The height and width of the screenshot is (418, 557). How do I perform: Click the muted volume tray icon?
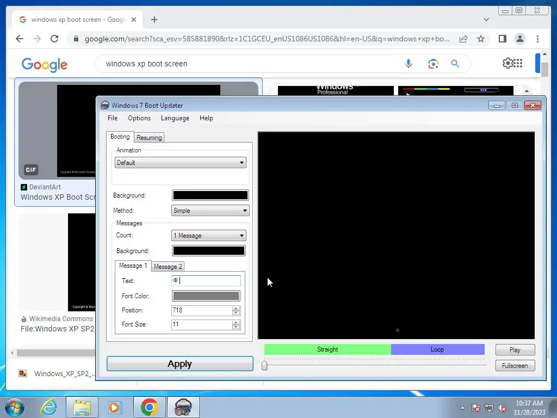click(x=502, y=408)
